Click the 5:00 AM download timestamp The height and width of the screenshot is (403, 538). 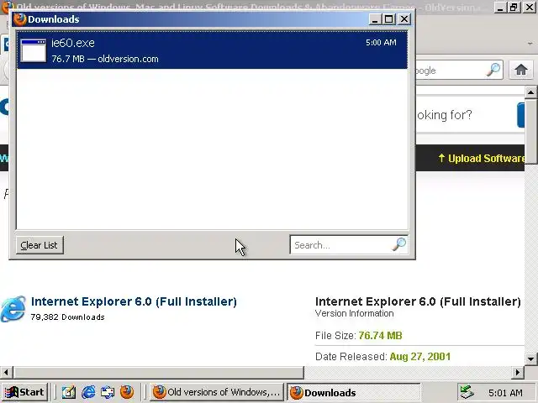pos(381,43)
